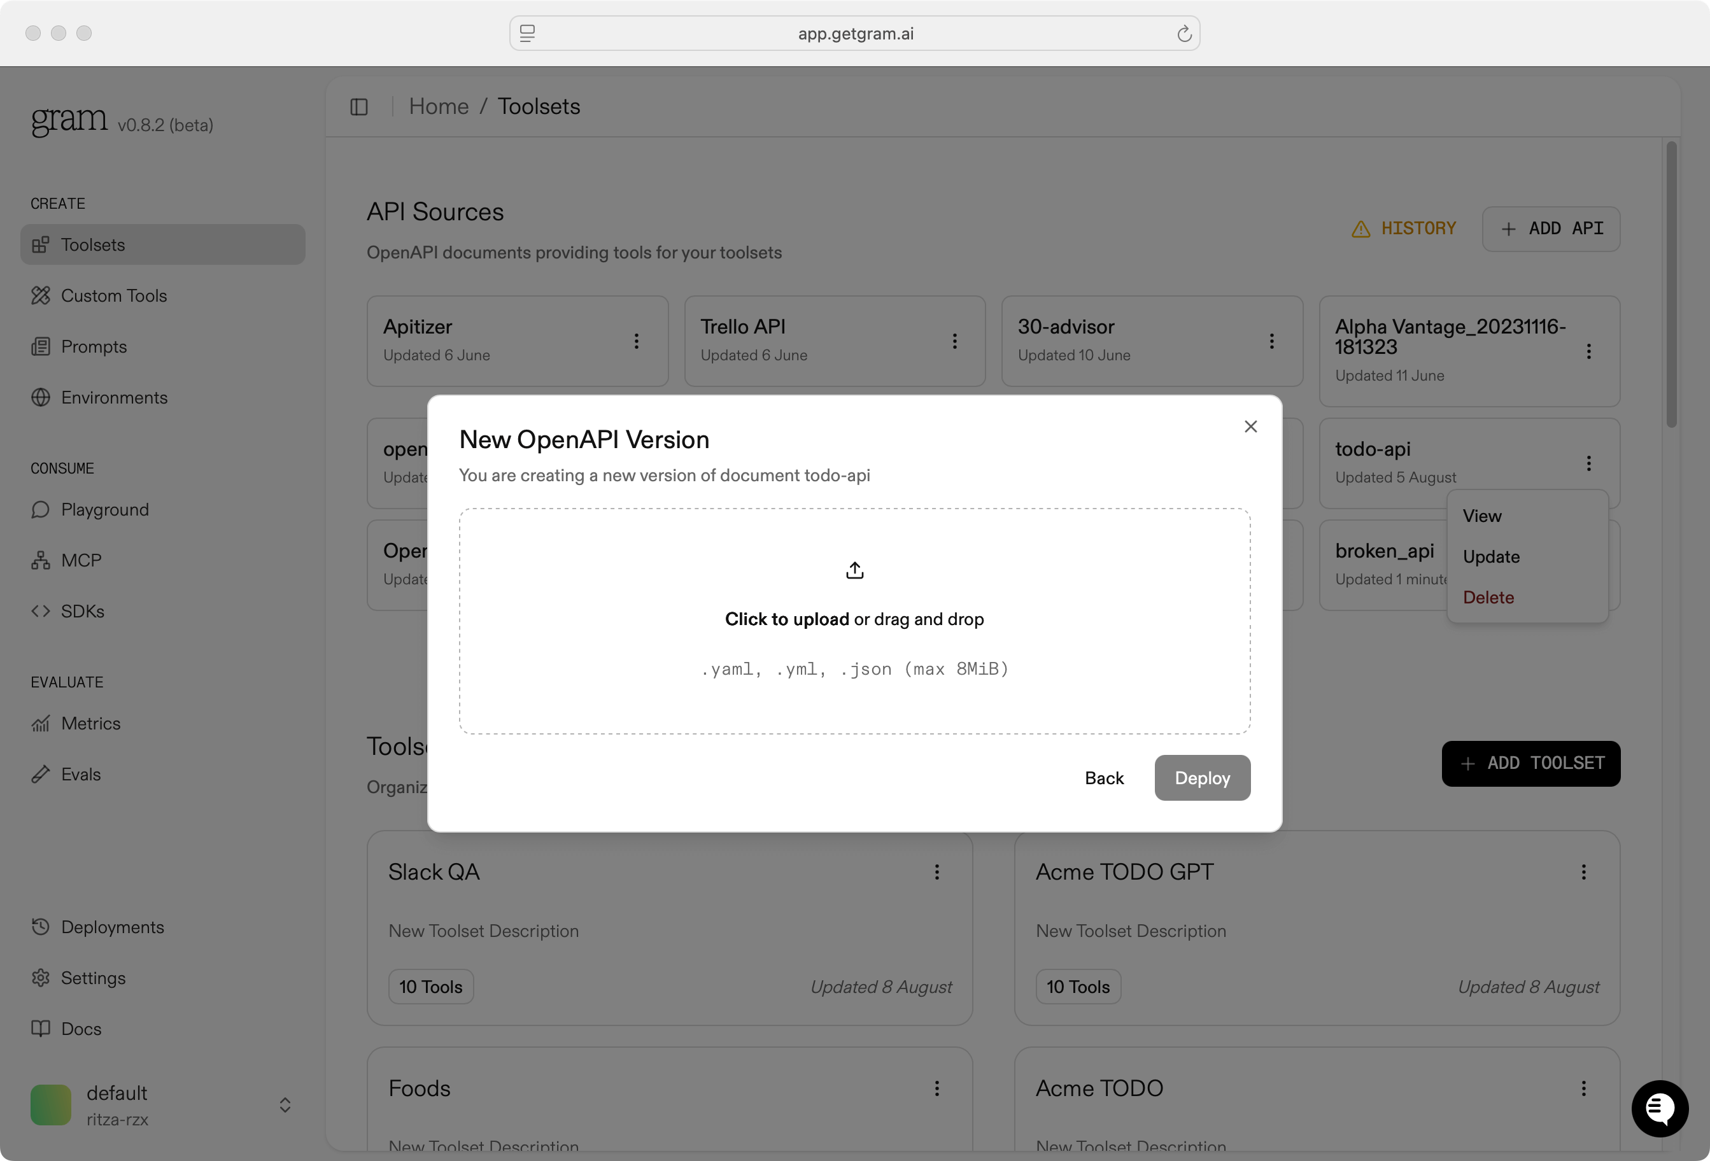Expand the workspace switcher for ritza-rzx

click(x=284, y=1104)
